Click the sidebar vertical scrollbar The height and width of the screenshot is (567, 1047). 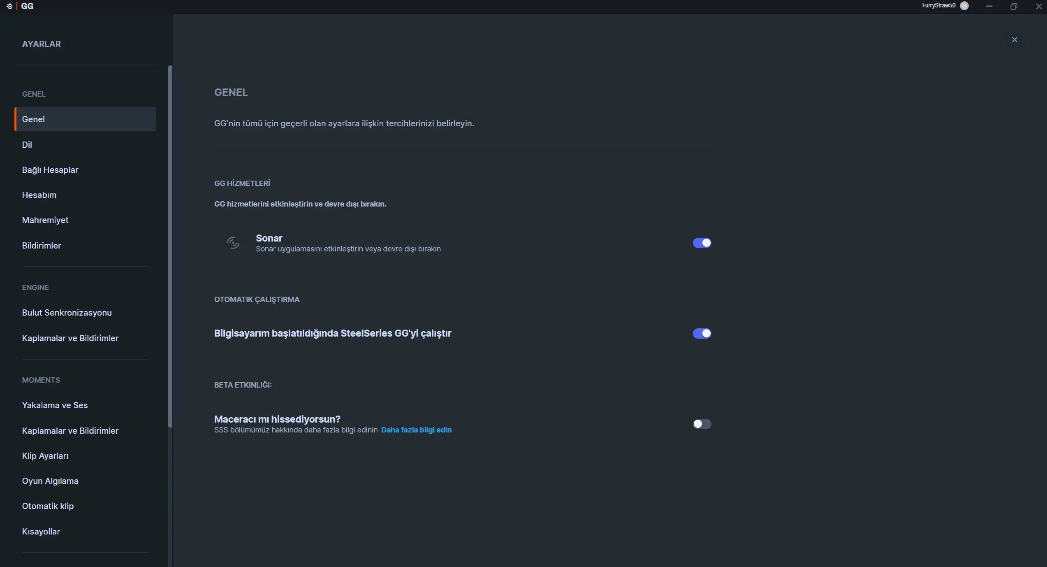pos(170,247)
